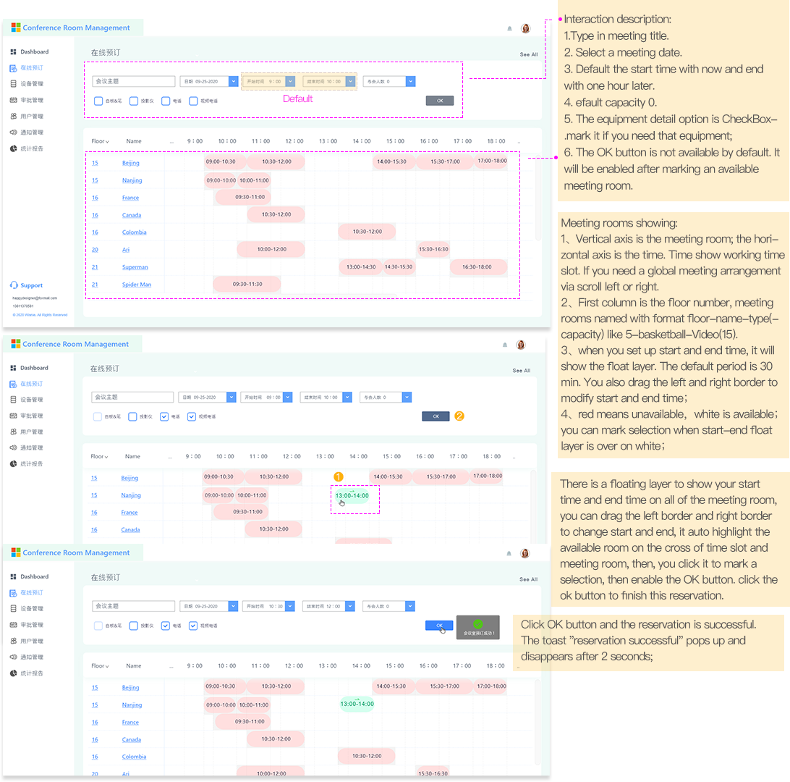
Task: Click the 统计报告 pie chart icon in the middle panel
Action: point(13,463)
